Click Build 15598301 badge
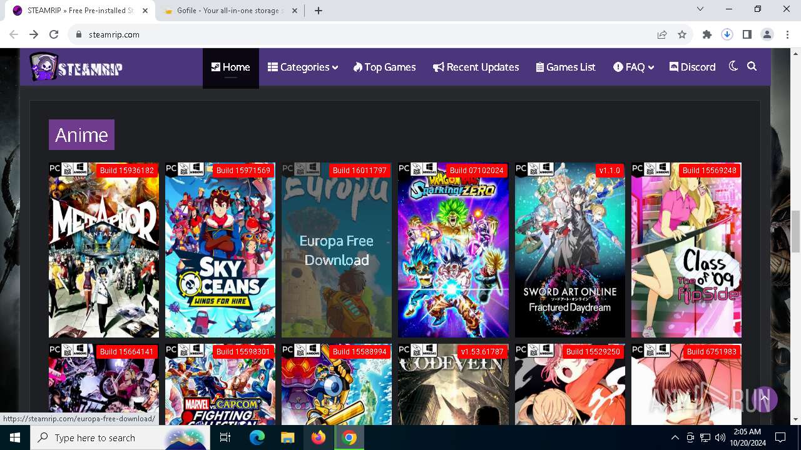Image resolution: width=801 pixels, height=450 pixels. tap(243, 352)
